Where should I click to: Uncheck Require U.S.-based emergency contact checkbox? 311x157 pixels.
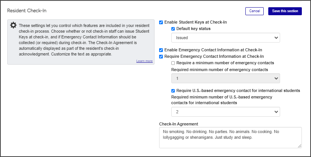[173, 91]
